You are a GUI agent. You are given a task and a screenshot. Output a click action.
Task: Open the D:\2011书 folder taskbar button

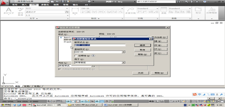pyautogui.click(x=85, y=105)
